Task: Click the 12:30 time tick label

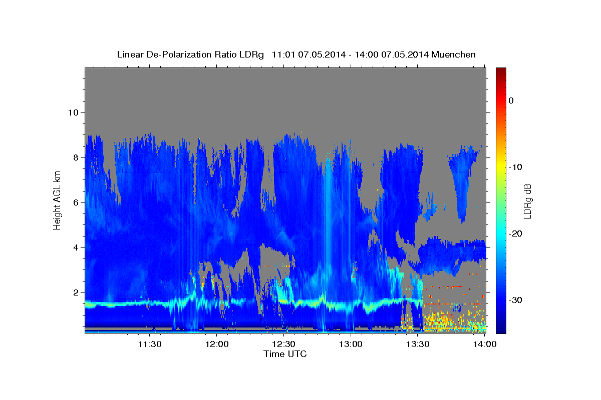Action: 284,344
